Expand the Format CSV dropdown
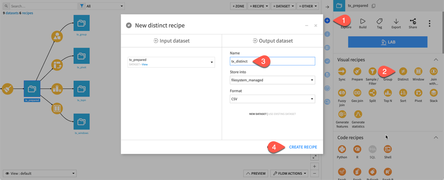This screenshot has width=444, height=180. click(272, 99)
